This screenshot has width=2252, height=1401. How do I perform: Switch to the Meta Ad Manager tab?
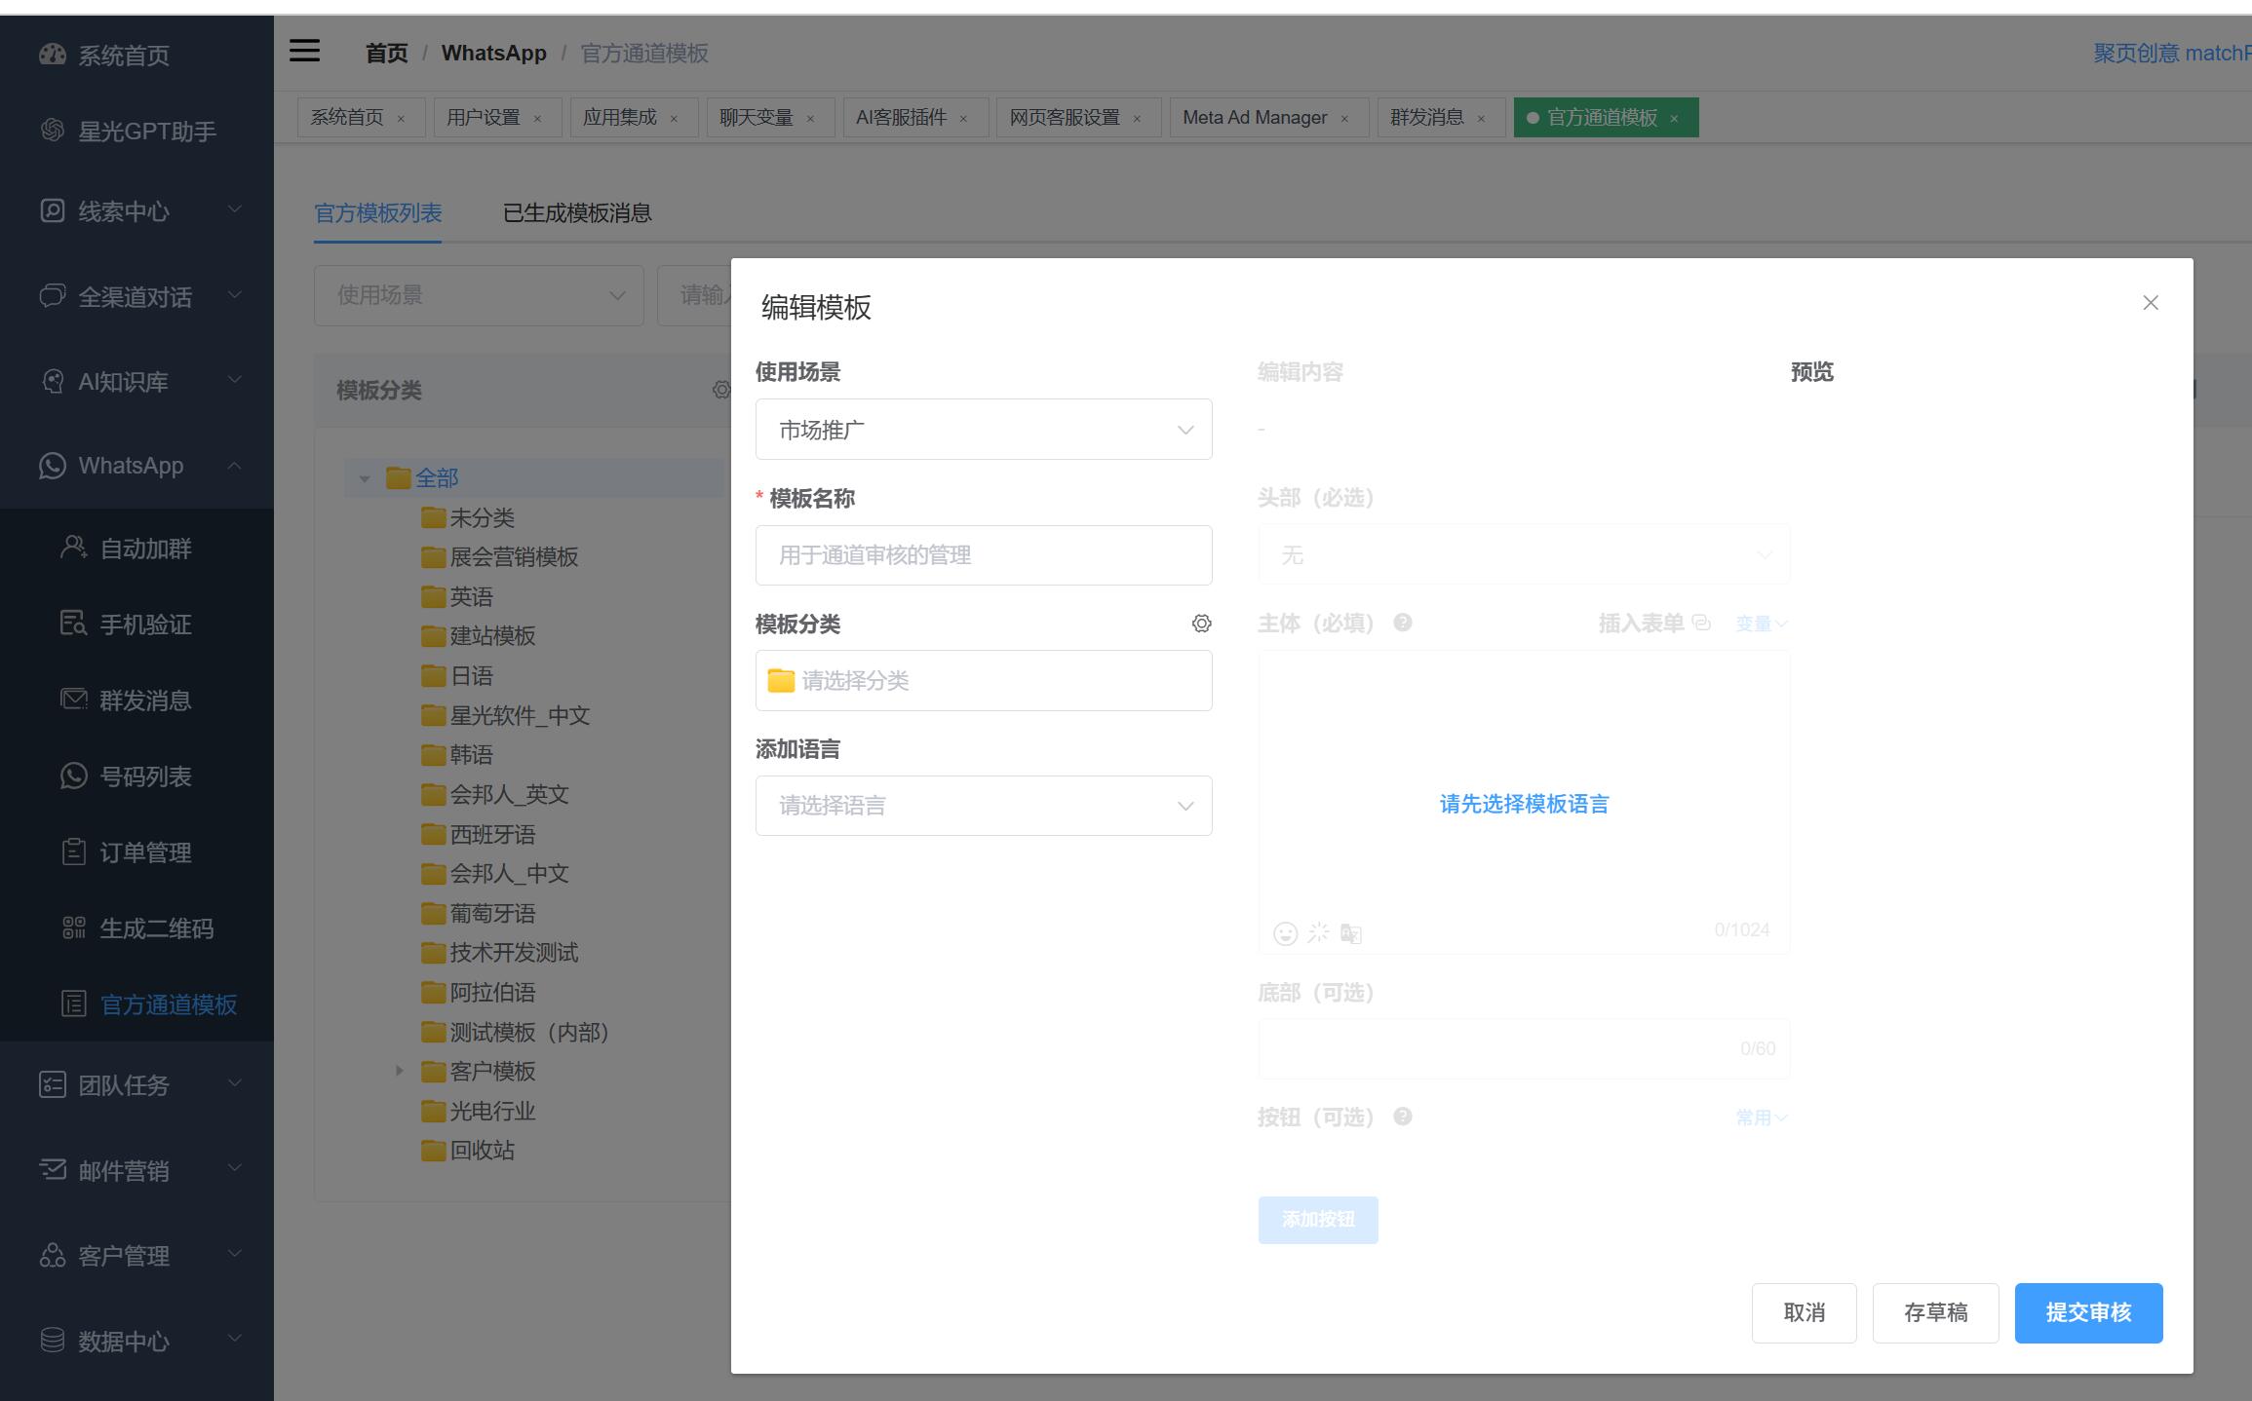(1254, 118)
